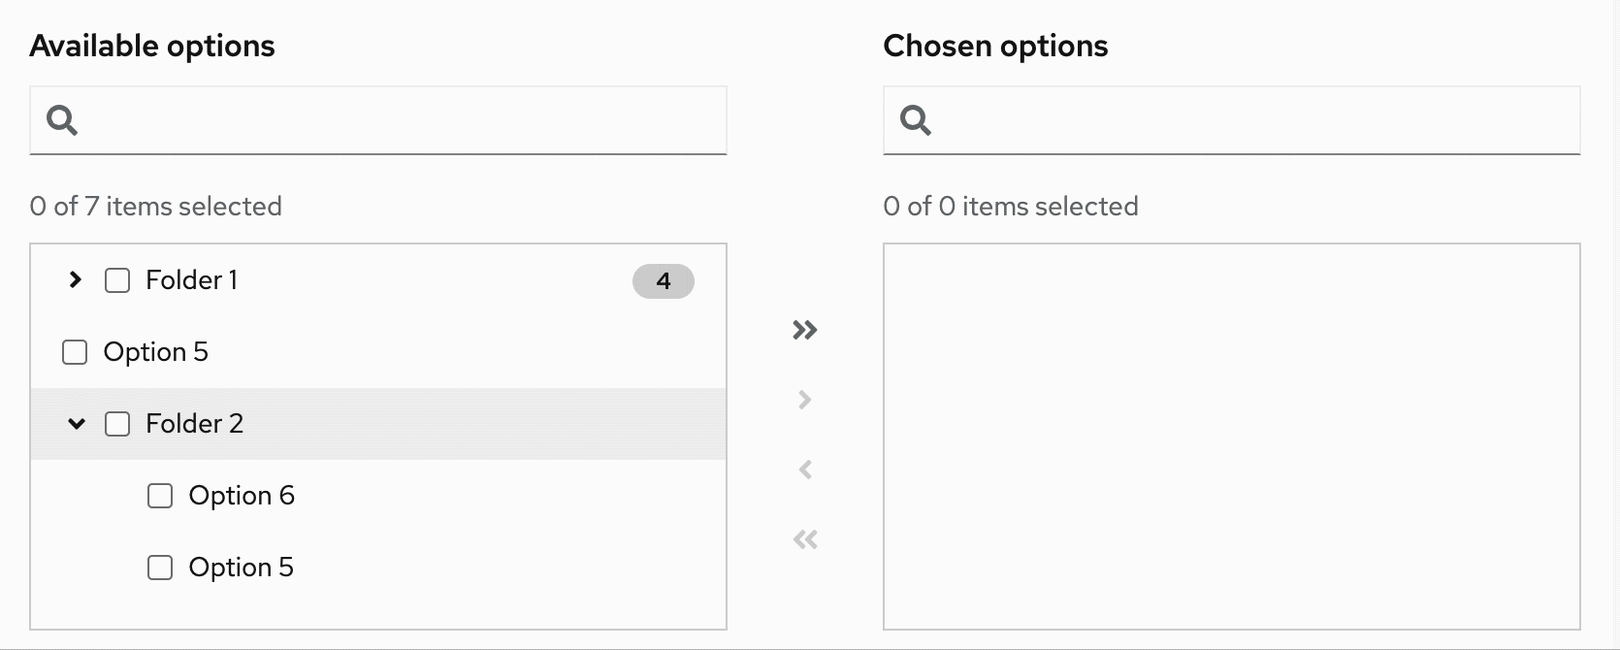The height and width of the screenshot is (650, 1620).
Task: Check the top-level Option 5 checkbox
Action: click(75, 352)
